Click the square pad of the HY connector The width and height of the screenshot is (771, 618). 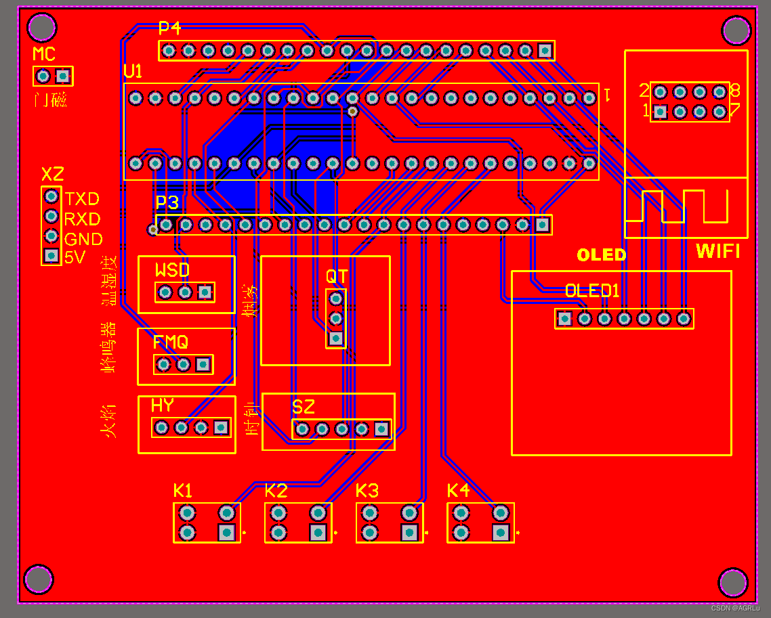point(221,427)
